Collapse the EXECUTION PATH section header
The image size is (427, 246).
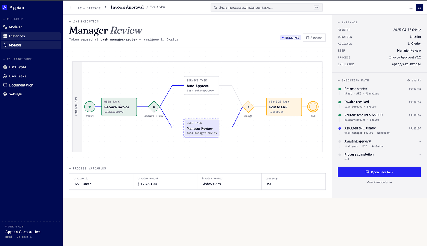coord(356,80)
